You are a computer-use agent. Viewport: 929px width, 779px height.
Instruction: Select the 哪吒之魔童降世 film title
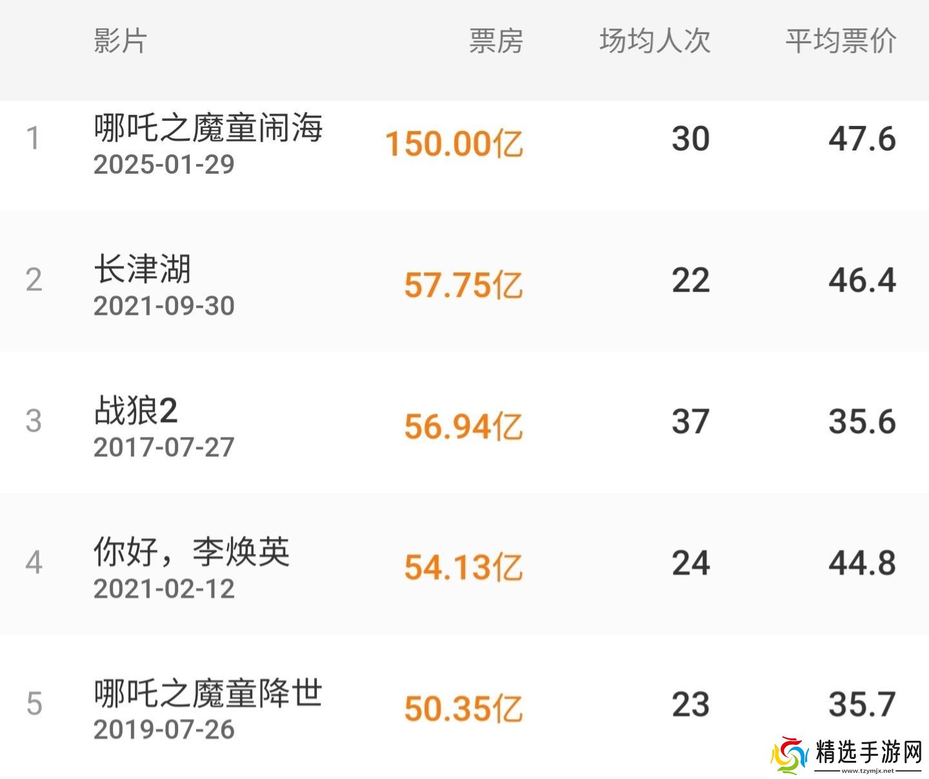coord(208,693)
